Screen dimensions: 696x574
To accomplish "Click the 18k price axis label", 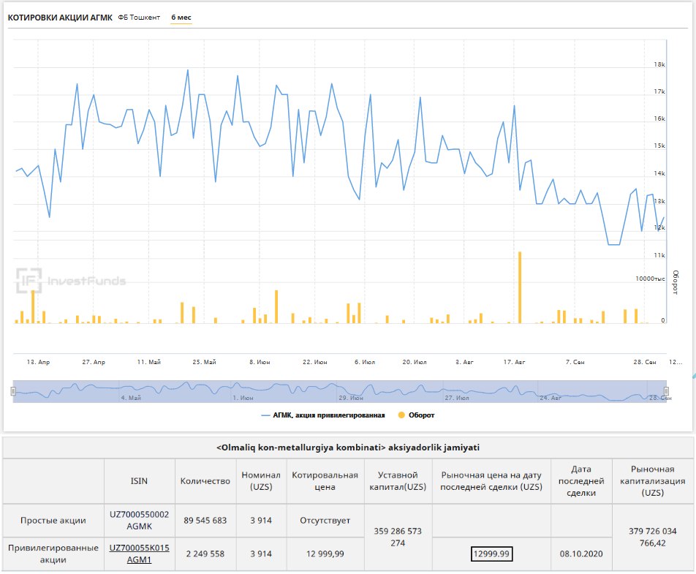I will tap(659, 65).
